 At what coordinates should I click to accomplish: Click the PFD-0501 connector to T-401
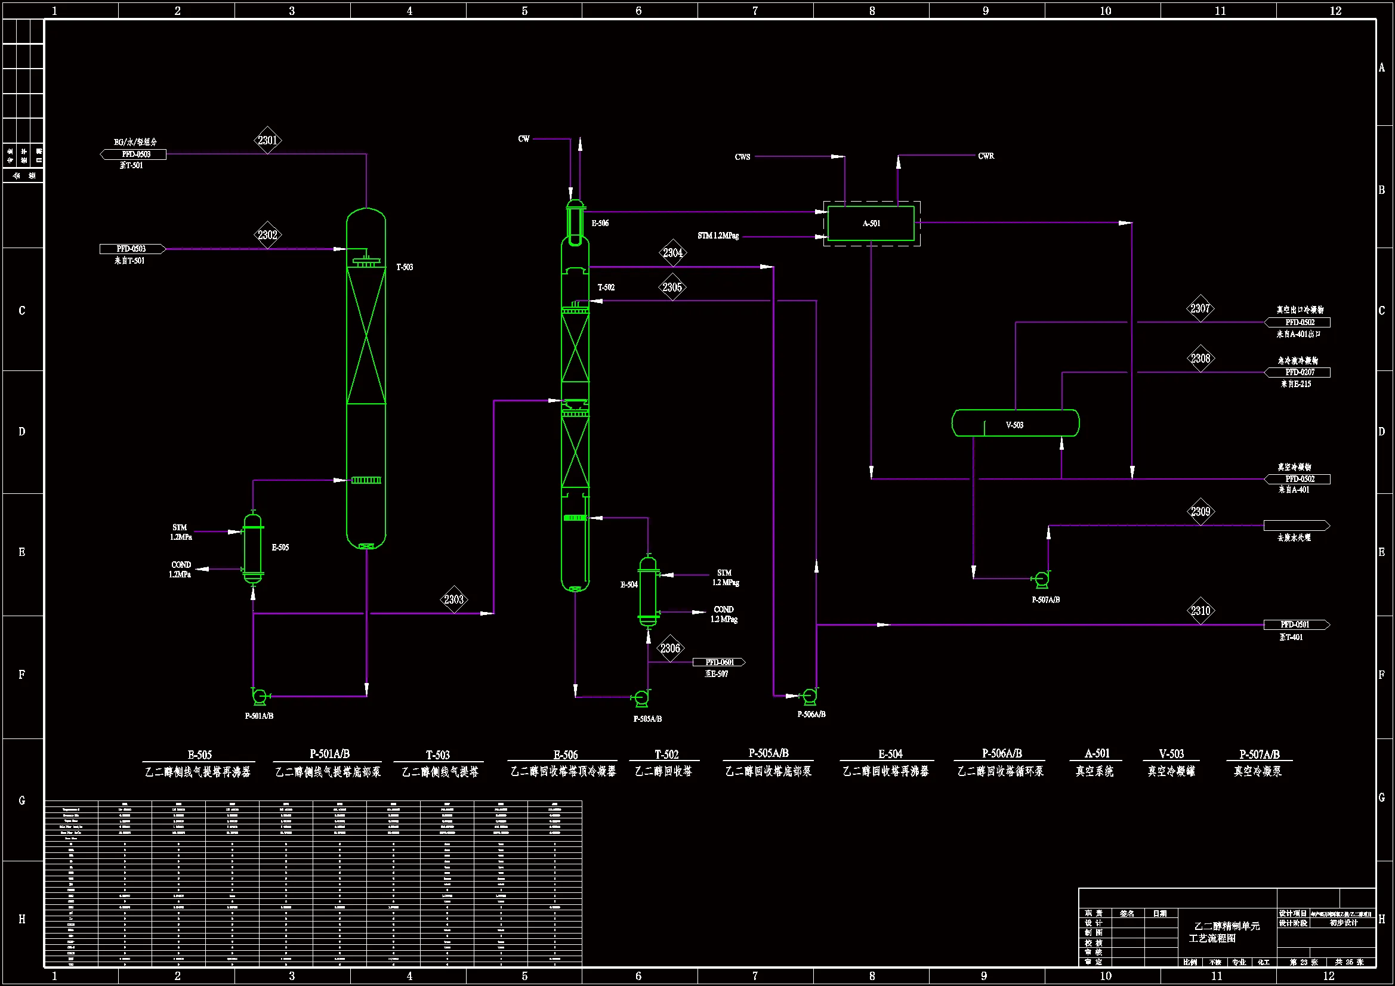pyautogui.click(x=1296, y=625)
